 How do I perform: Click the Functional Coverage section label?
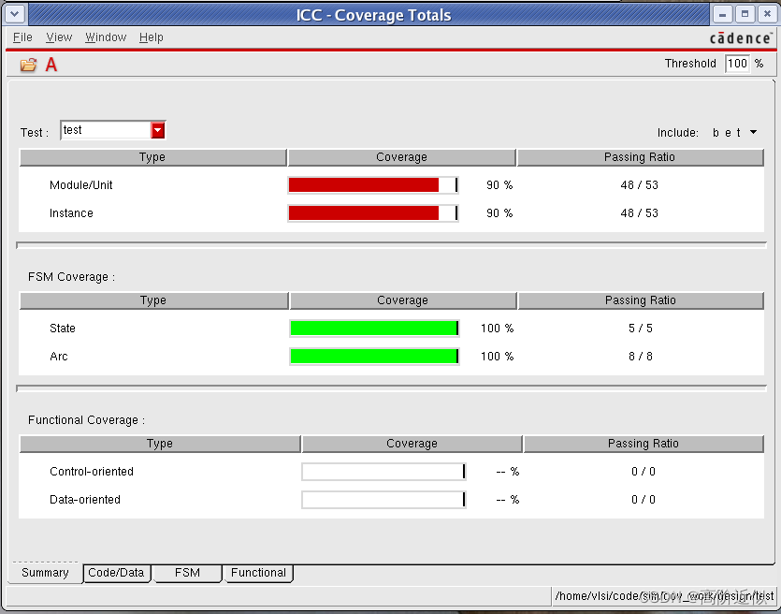86,419
